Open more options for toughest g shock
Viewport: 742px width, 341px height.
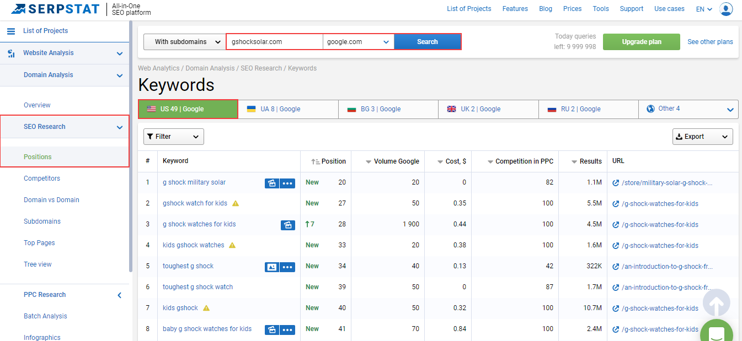287,267
